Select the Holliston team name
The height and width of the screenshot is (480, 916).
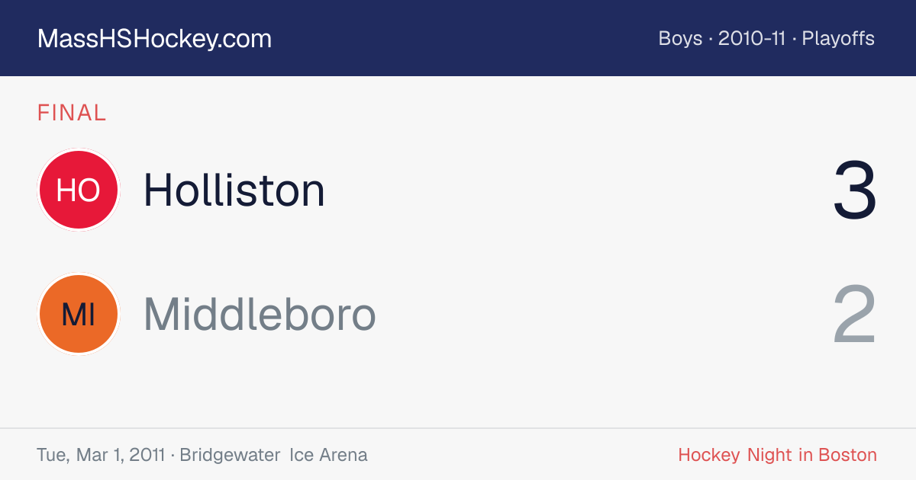click(234, 190)
